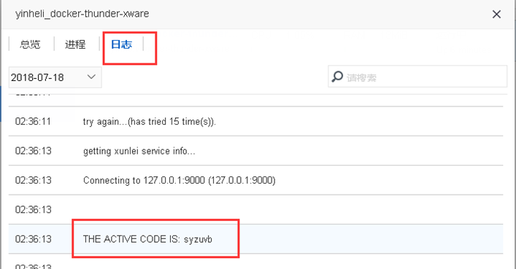This screenshot has height=269, width=516.
Task: Open the 2018-07-18 date dropdown
Action: click(x=55, y=77)
